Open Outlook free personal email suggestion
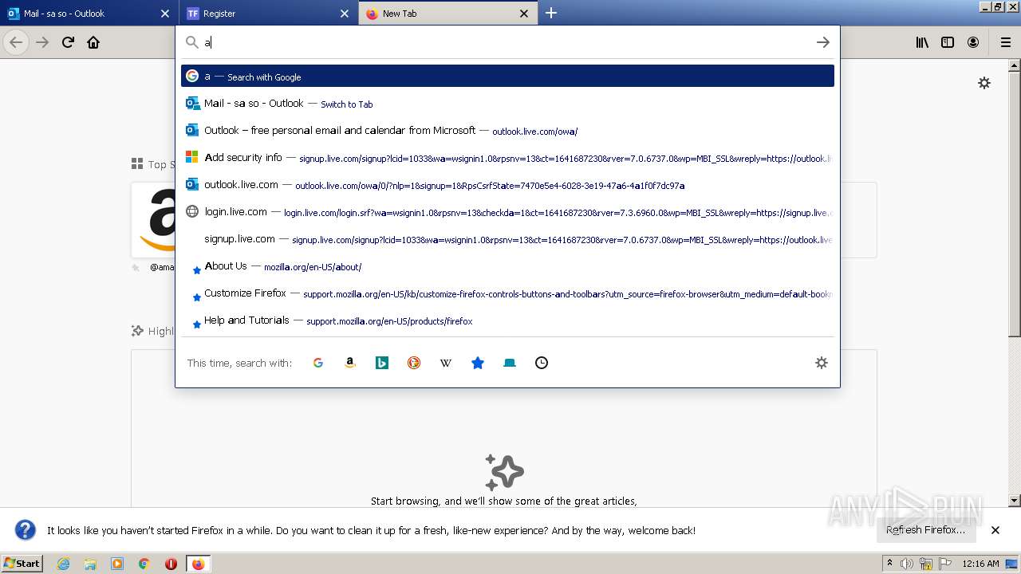The width and height of the screenshot is (1021, 574). click(507, 130)
